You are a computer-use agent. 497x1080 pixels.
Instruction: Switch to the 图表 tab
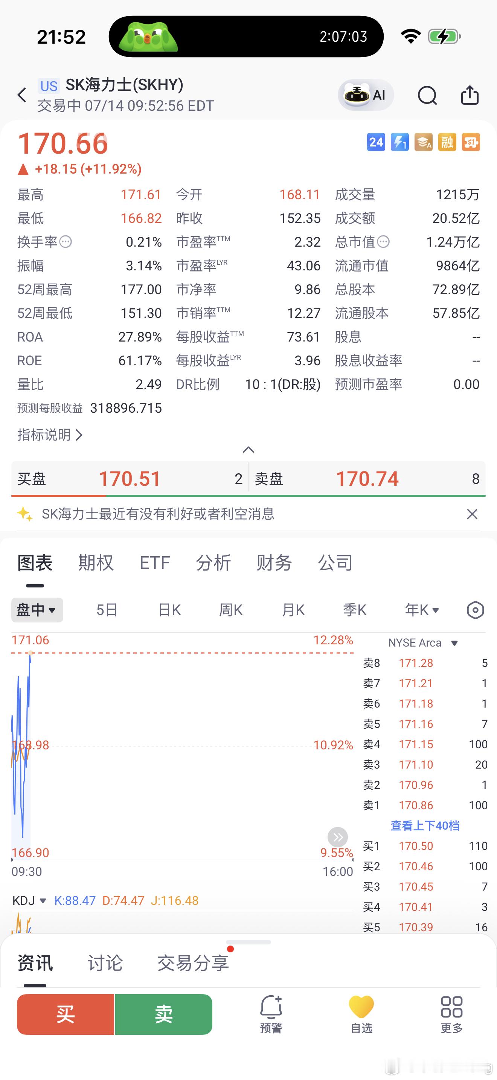point(35,563)
